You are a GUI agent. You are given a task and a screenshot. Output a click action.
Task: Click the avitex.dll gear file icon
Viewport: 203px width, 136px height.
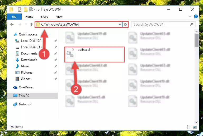[x=70, y=53]
